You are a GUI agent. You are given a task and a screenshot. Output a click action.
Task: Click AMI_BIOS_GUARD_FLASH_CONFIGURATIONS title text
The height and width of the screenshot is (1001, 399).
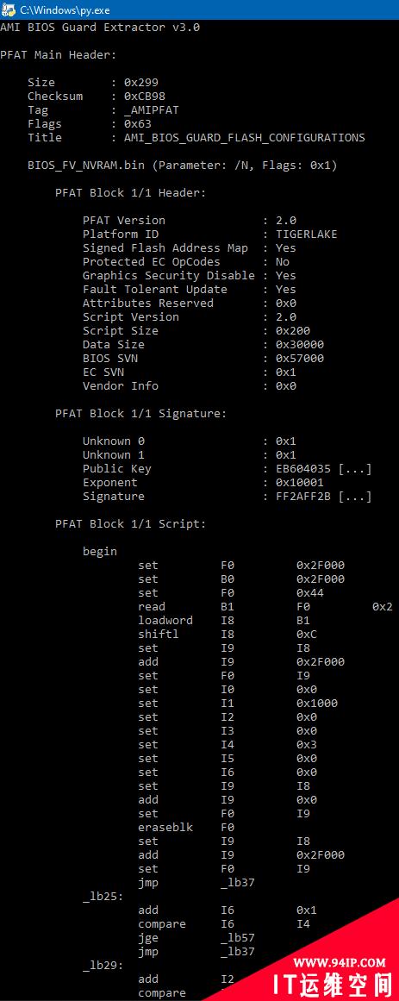coord(245,138)
